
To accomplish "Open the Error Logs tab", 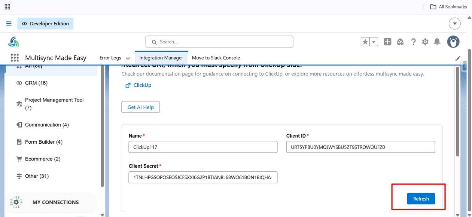I will tap(110, 58).
